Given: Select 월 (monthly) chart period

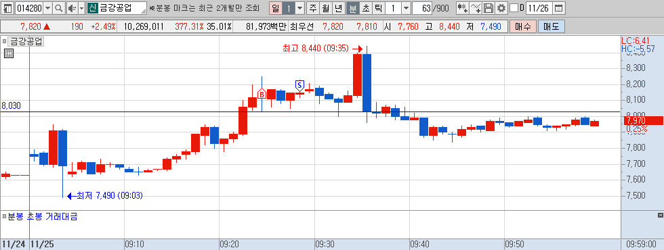Looking at the screenshot, I should tap(326, 7).
